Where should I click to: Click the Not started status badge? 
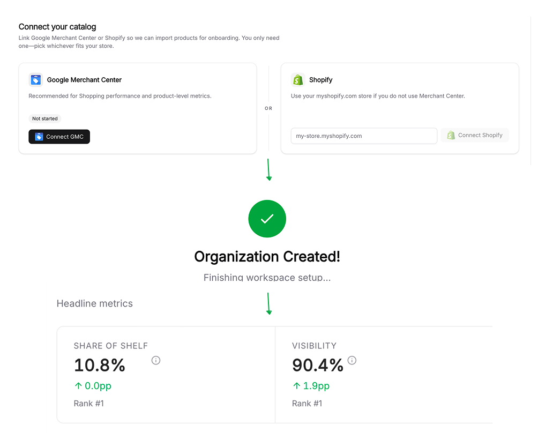click(45, 118)
